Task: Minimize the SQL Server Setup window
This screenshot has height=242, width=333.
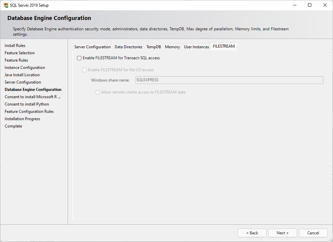Action: click(x=295, y=5)
